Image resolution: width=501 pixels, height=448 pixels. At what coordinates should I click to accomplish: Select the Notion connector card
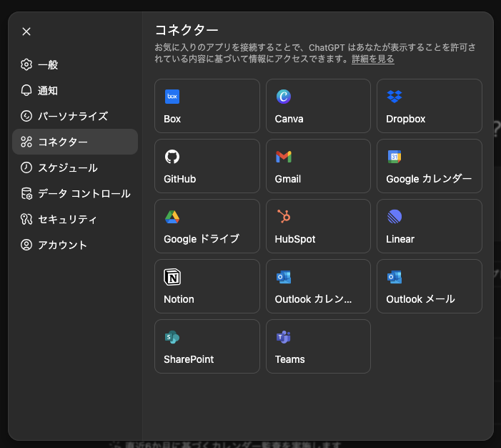coord(207,286)
